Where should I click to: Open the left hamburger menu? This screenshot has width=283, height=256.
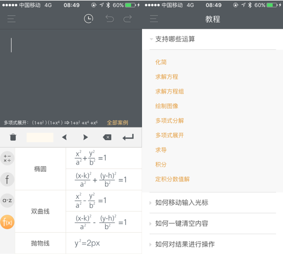tap(12, 19)
